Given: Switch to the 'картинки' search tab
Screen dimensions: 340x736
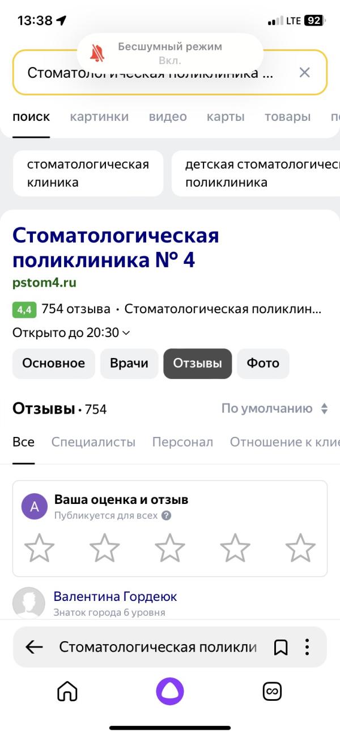Looking at the screenshot, I should [x=99, y=117].
